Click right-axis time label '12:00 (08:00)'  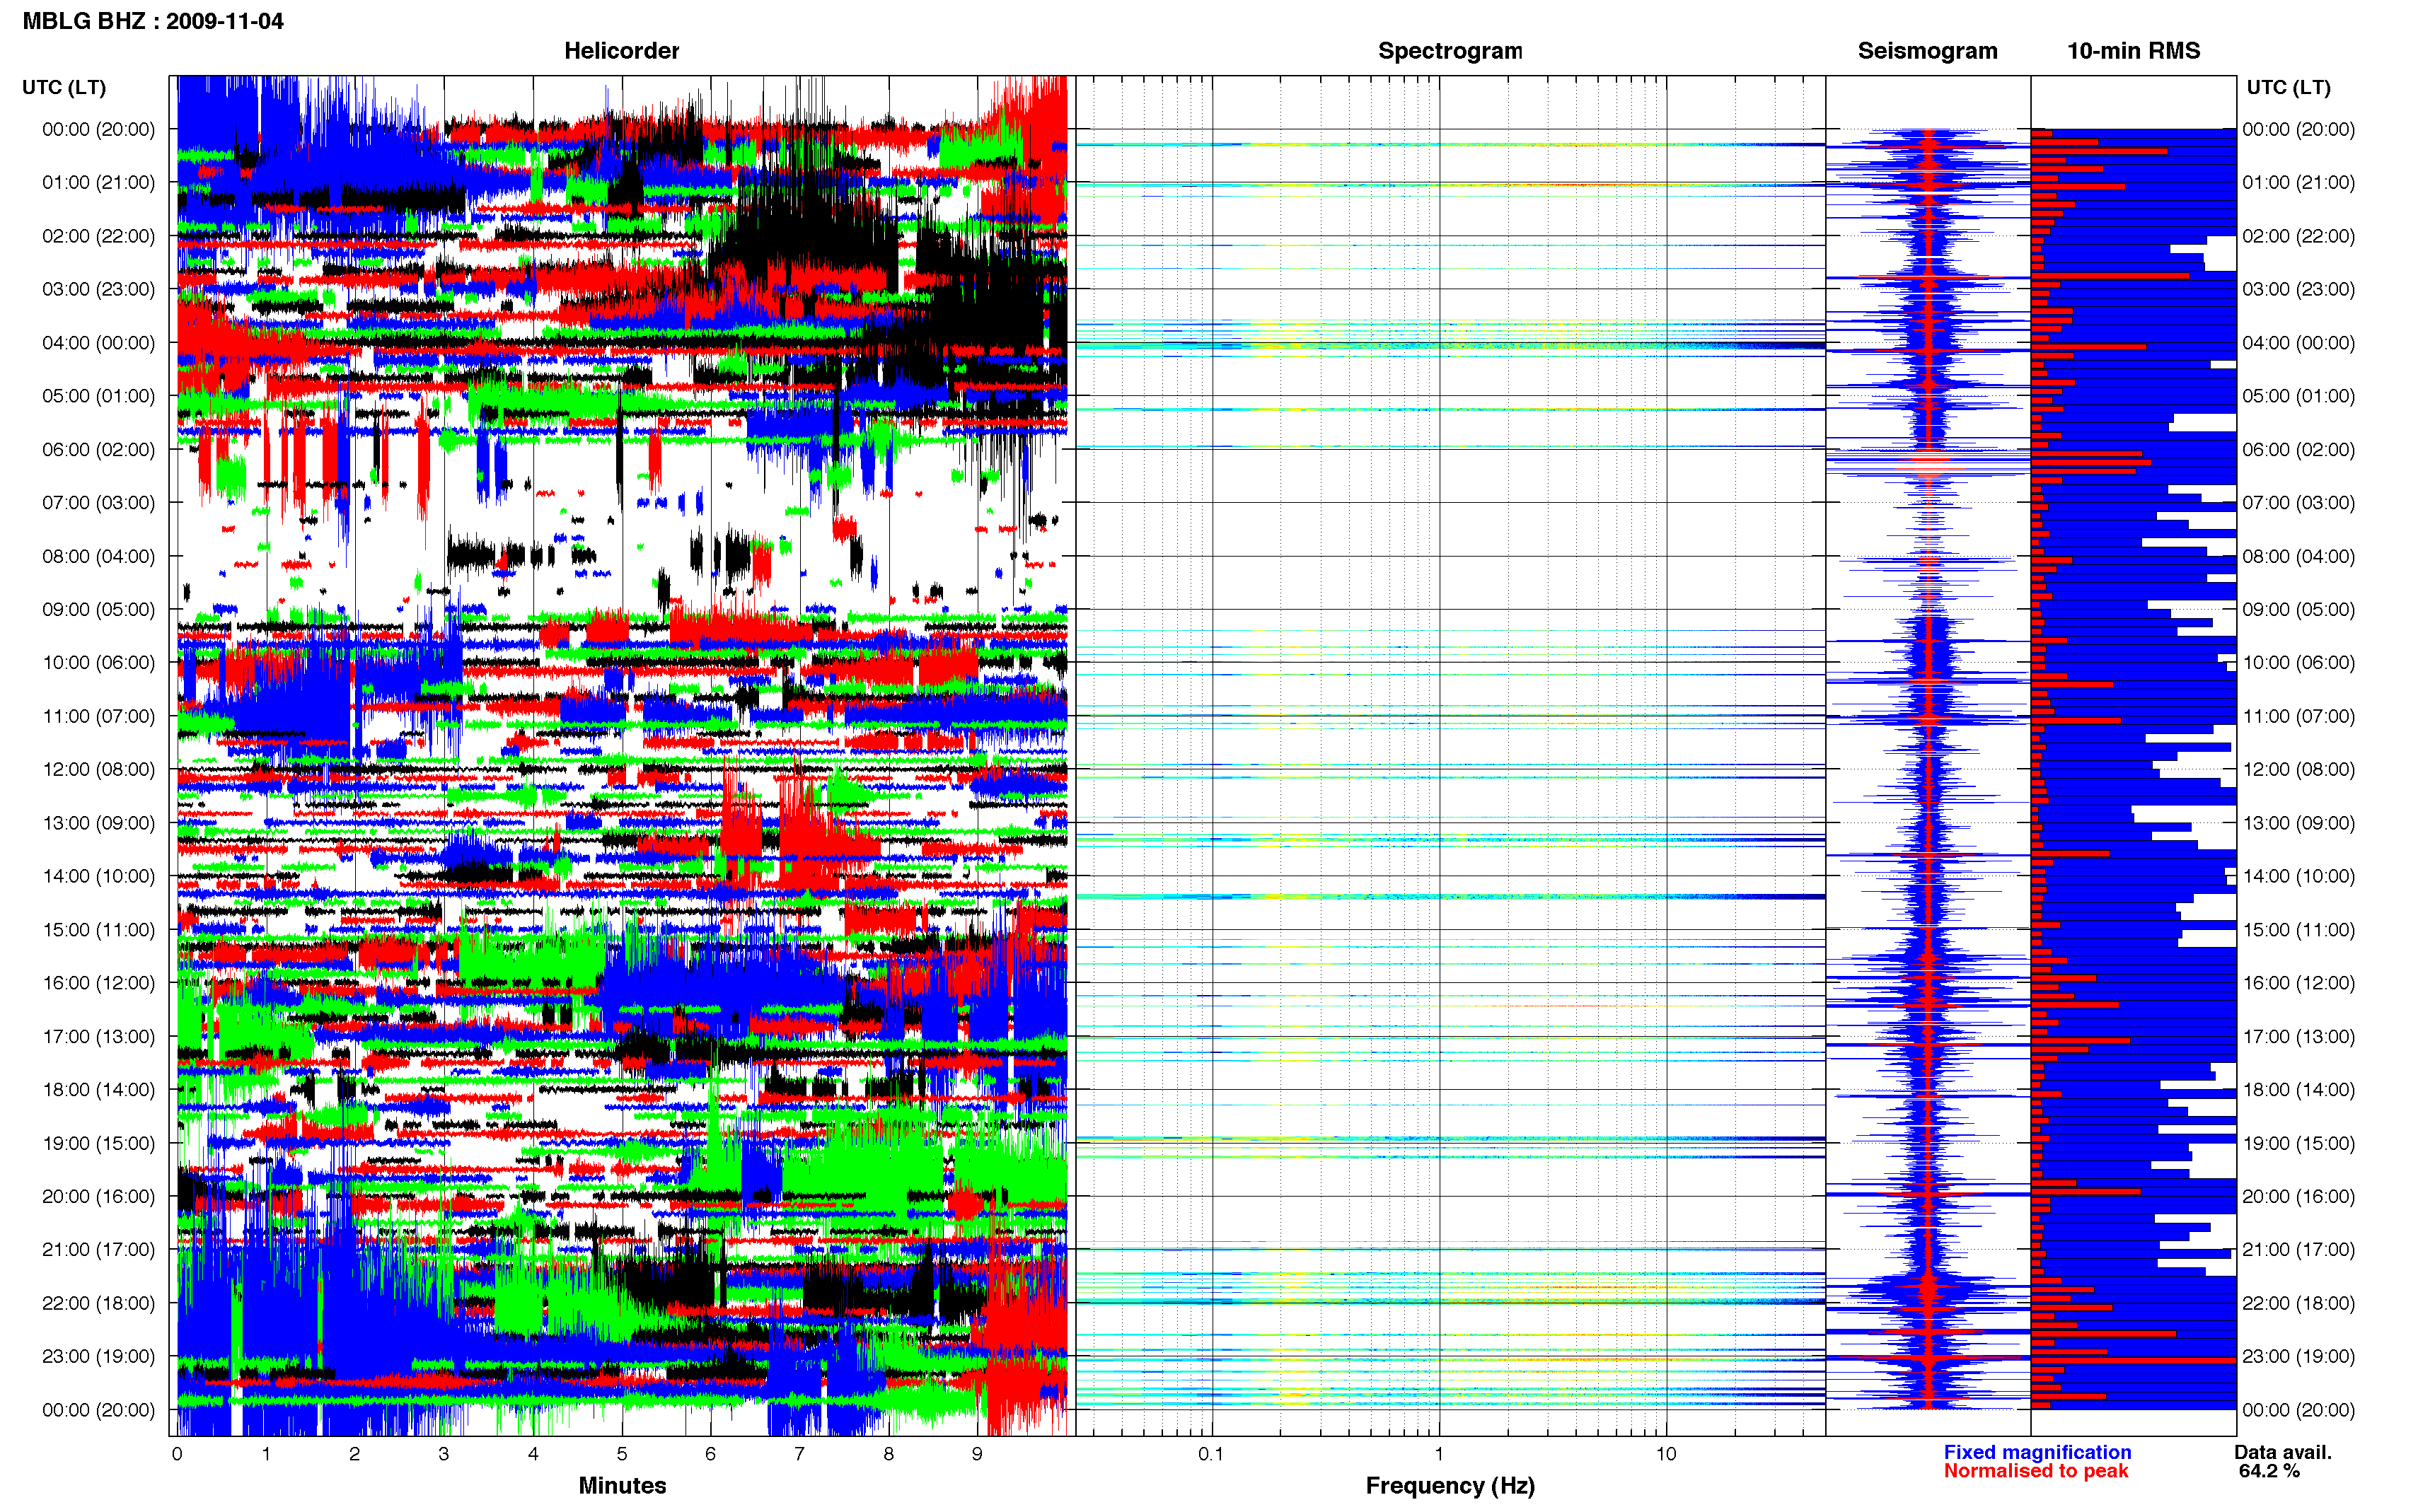2298,770
